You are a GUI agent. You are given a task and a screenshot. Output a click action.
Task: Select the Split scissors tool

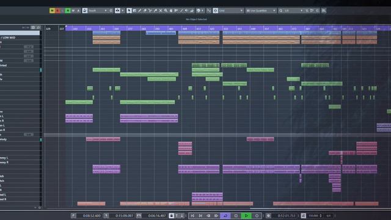point(150,10)
